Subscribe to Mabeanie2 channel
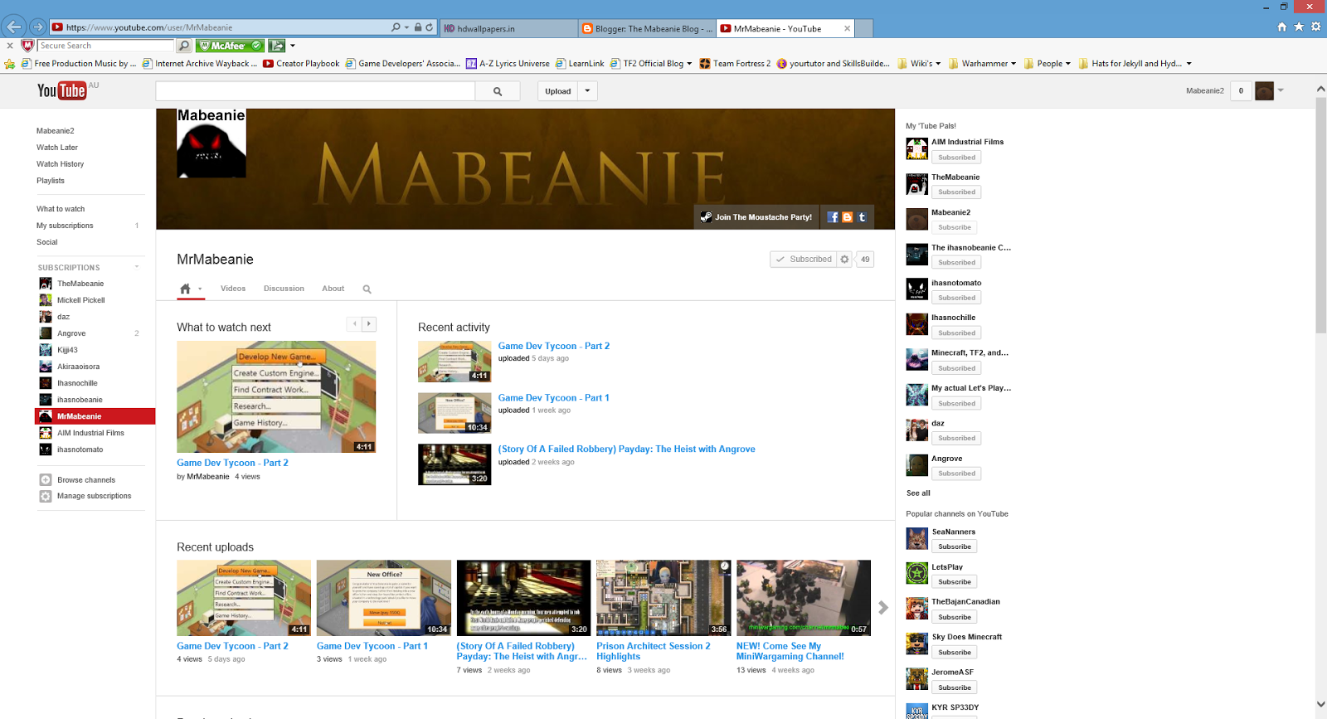 (x=955, y=227)
